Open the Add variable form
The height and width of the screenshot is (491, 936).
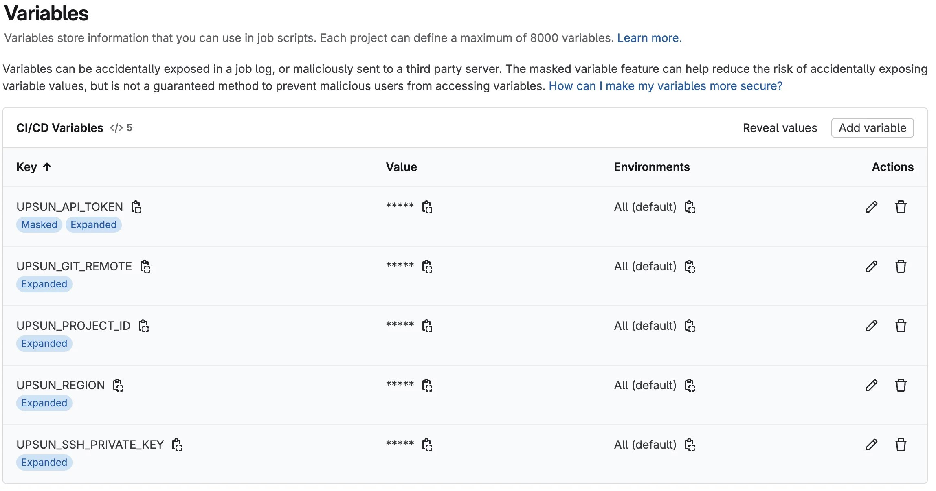[872, 127]
